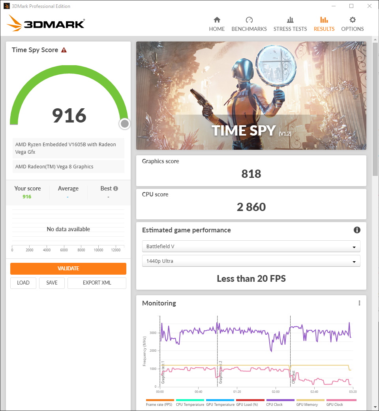Click the Time Spy Score warning triangle

[x=64, y=50]
